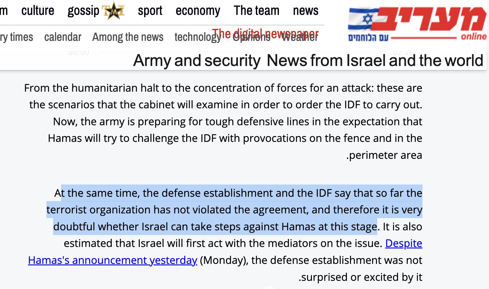The image size is (489, 289).
Task: Go to the gossip section
Action: (83, 11)
